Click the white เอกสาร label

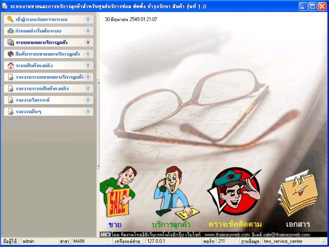298,224
